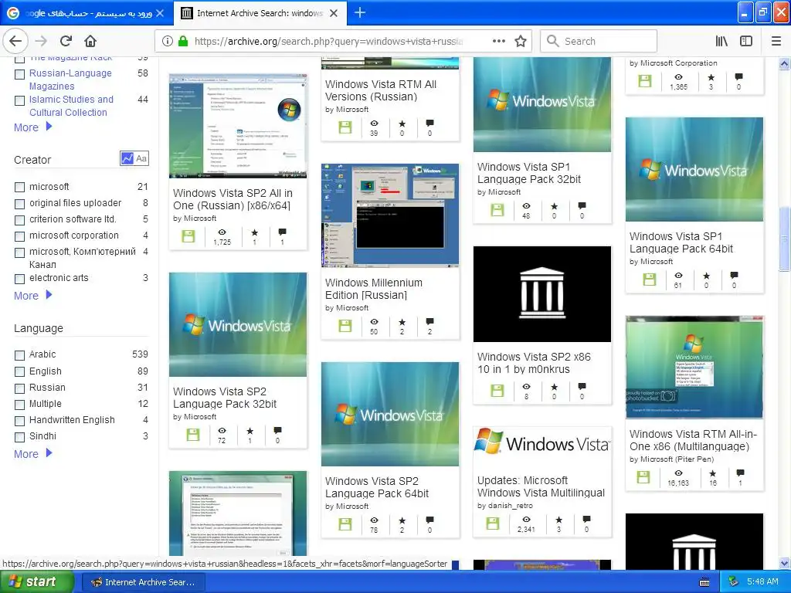Viewport: 791px width, 593px height.
Task: Switch Creator facet to chart view icon
Action: [127, 158]
